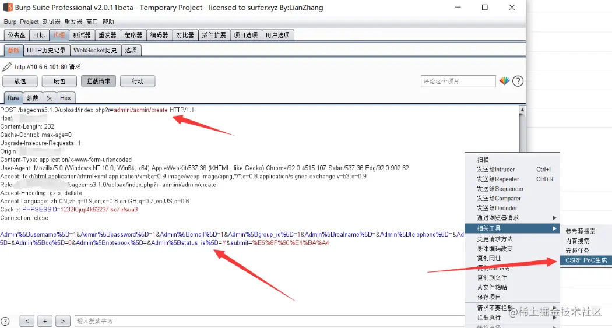Image resolution: width=612 pixels, height=328 pixels.
Task: Select 安排任务 in the submenu
Action: click(586, 251)
